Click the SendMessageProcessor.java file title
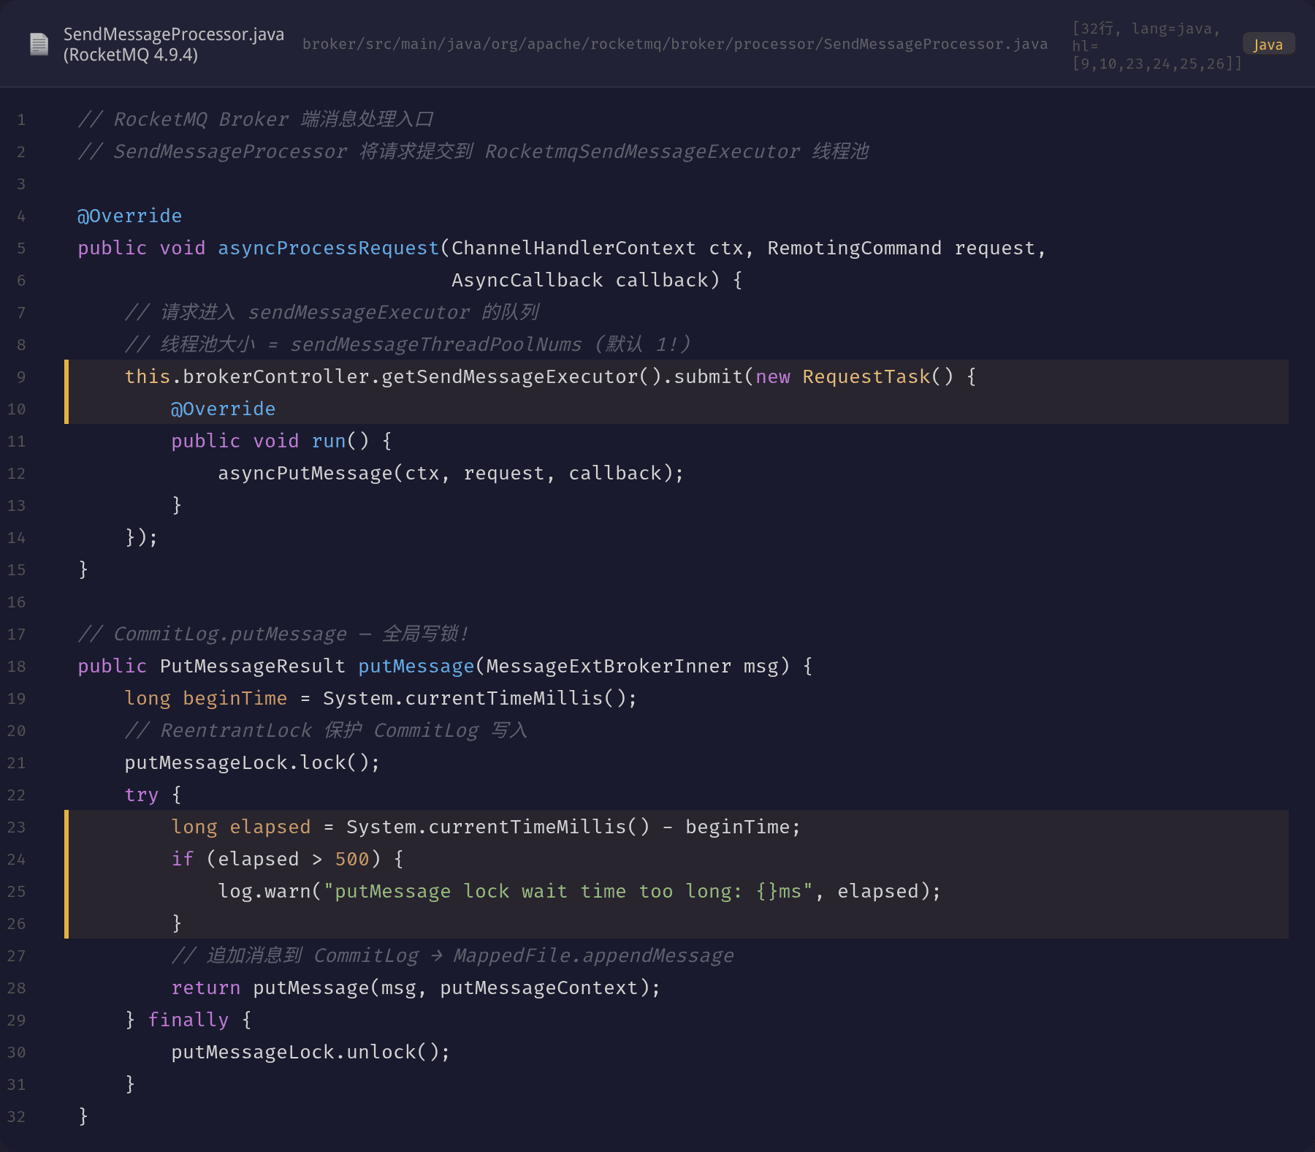Image resolution: width=1315 pixels, height=1152 pixels. (174, 45)
